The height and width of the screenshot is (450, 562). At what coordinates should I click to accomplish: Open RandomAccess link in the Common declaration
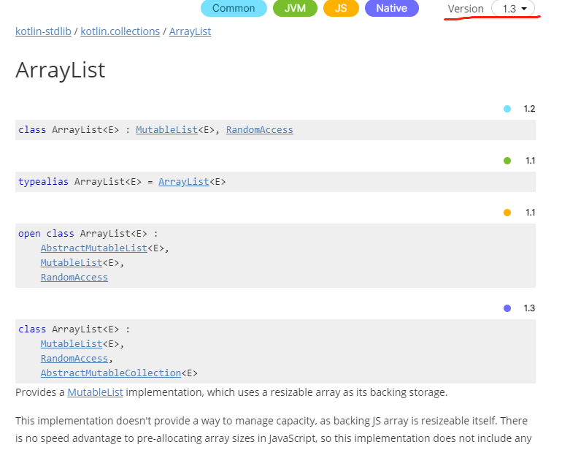[x=259, y=130]
